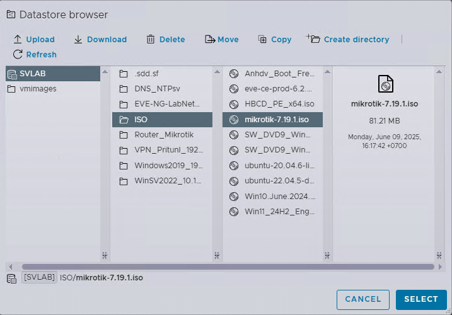
Task: Open the Router_Mikrotik folder
Action: [x=163, y=135]
